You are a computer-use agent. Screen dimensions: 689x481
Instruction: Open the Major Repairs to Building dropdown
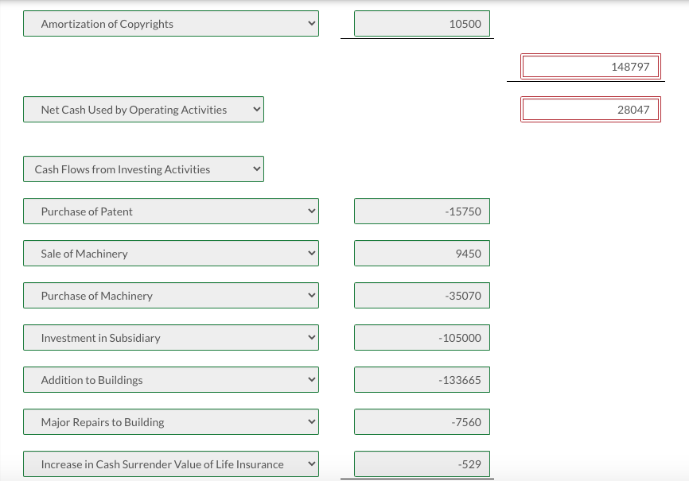pos(171,422)
